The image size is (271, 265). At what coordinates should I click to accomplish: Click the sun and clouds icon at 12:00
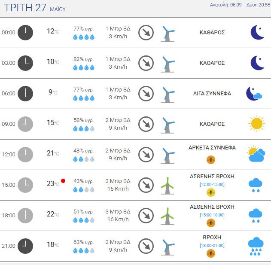tap(256, 154)
